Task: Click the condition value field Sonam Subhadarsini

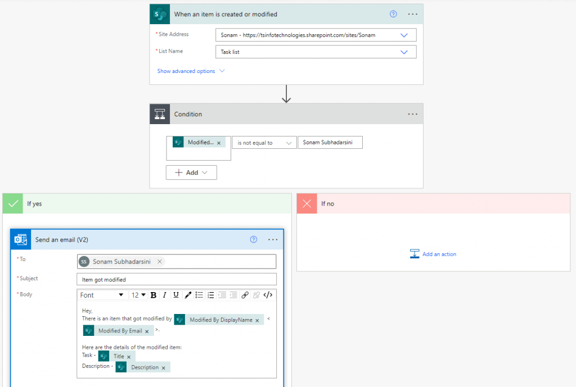Action: coord(330,142)
